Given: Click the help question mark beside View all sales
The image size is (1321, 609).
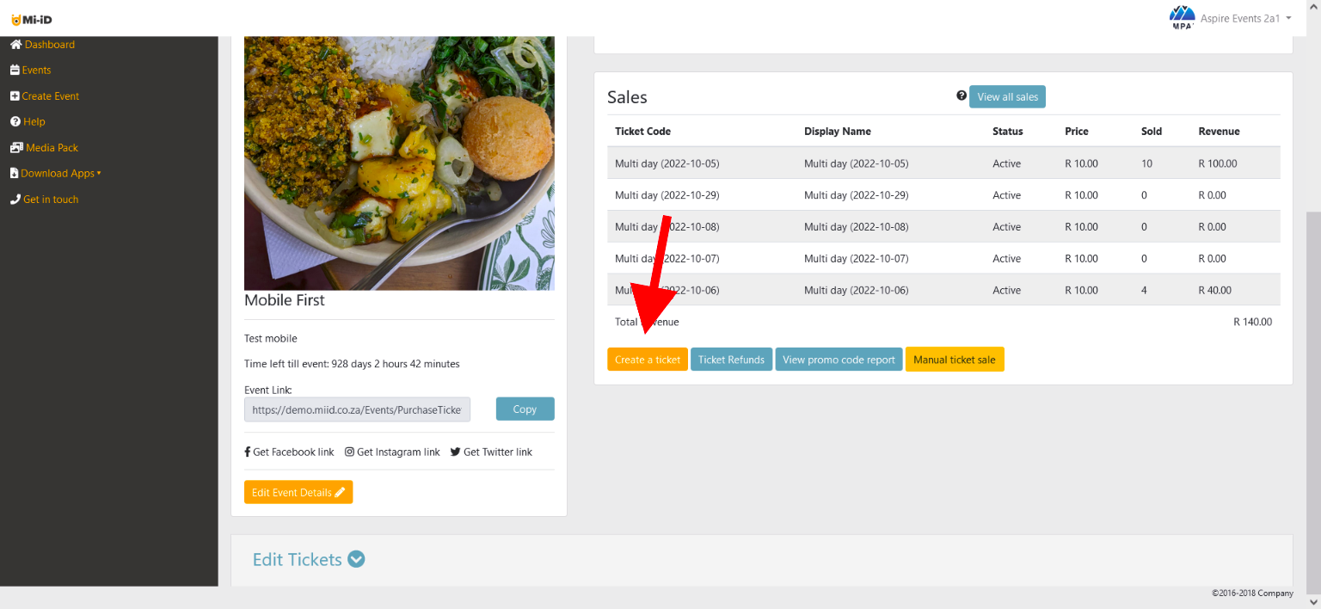Looking at the screenshot, I should [x=962, y=95].
